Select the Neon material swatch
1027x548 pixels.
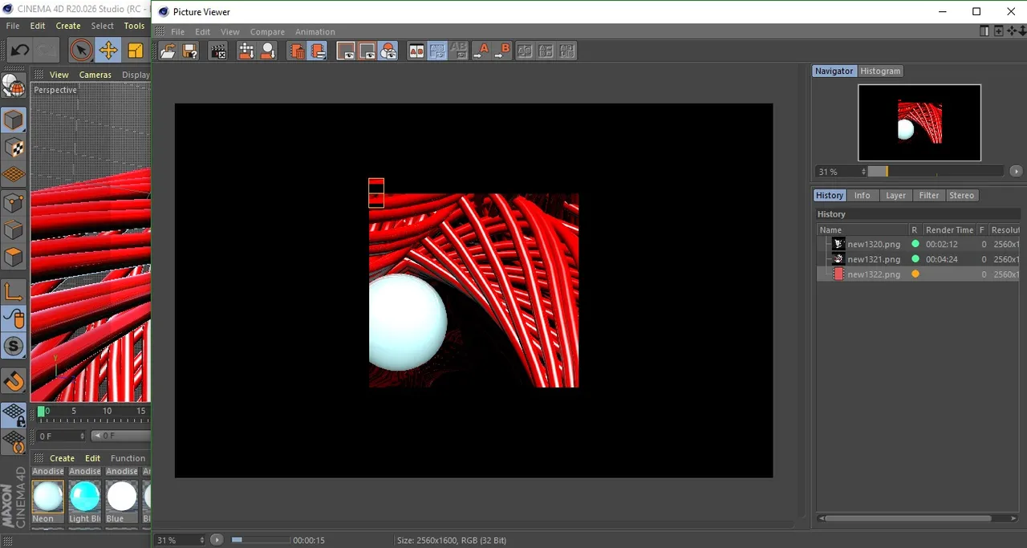pos(47,497)
